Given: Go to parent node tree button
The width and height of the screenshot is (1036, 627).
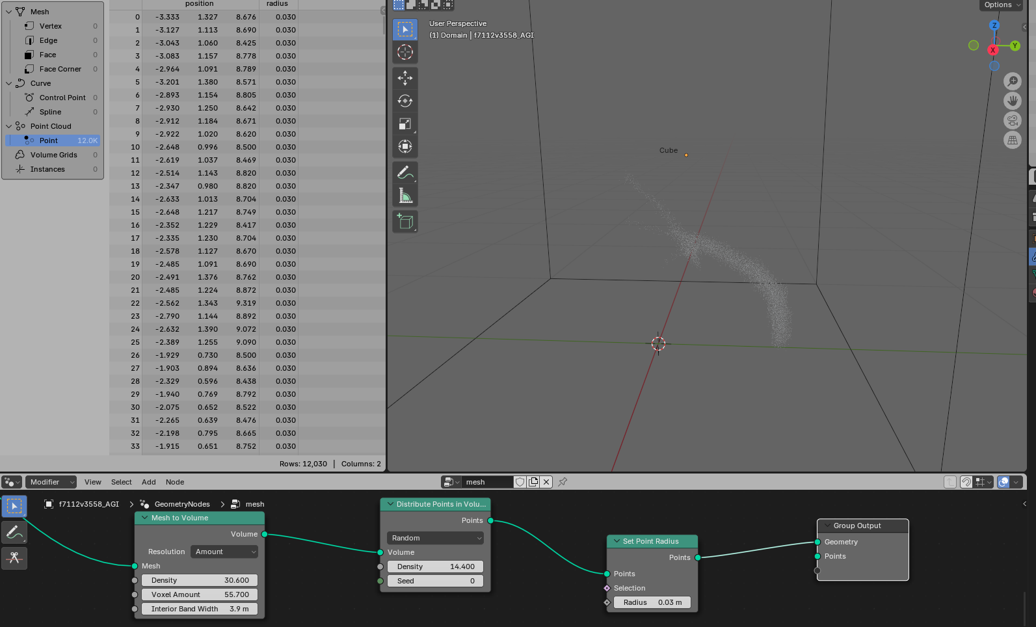Looking at the screenshot, I should click(950, 482).
